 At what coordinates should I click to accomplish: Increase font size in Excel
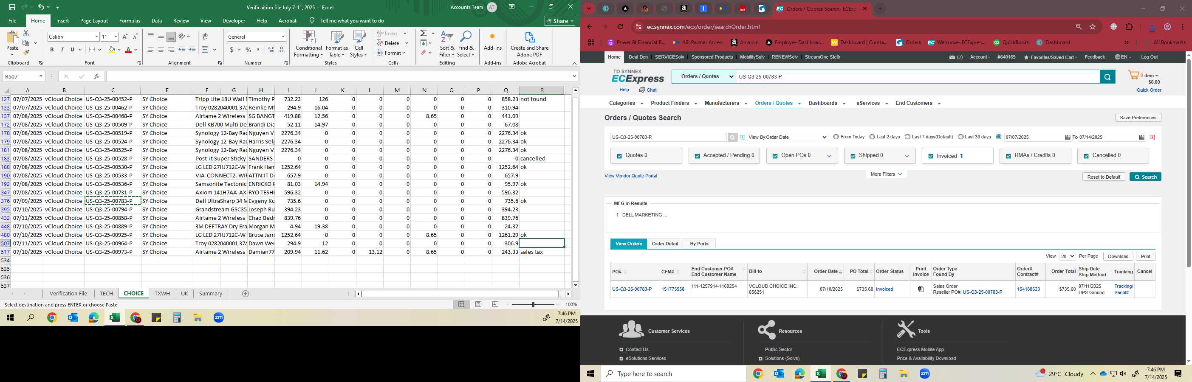click(x=125, y=37)
